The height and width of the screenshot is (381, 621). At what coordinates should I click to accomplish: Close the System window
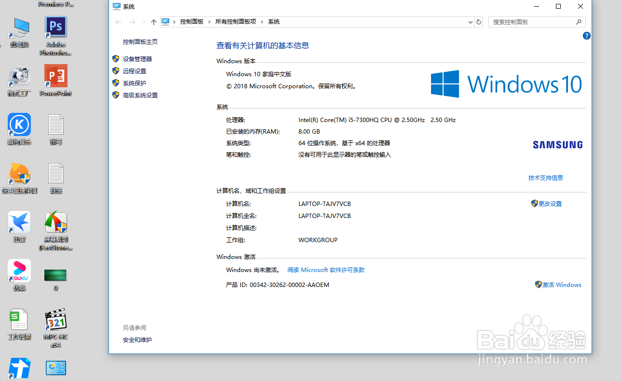pos(580,6)
